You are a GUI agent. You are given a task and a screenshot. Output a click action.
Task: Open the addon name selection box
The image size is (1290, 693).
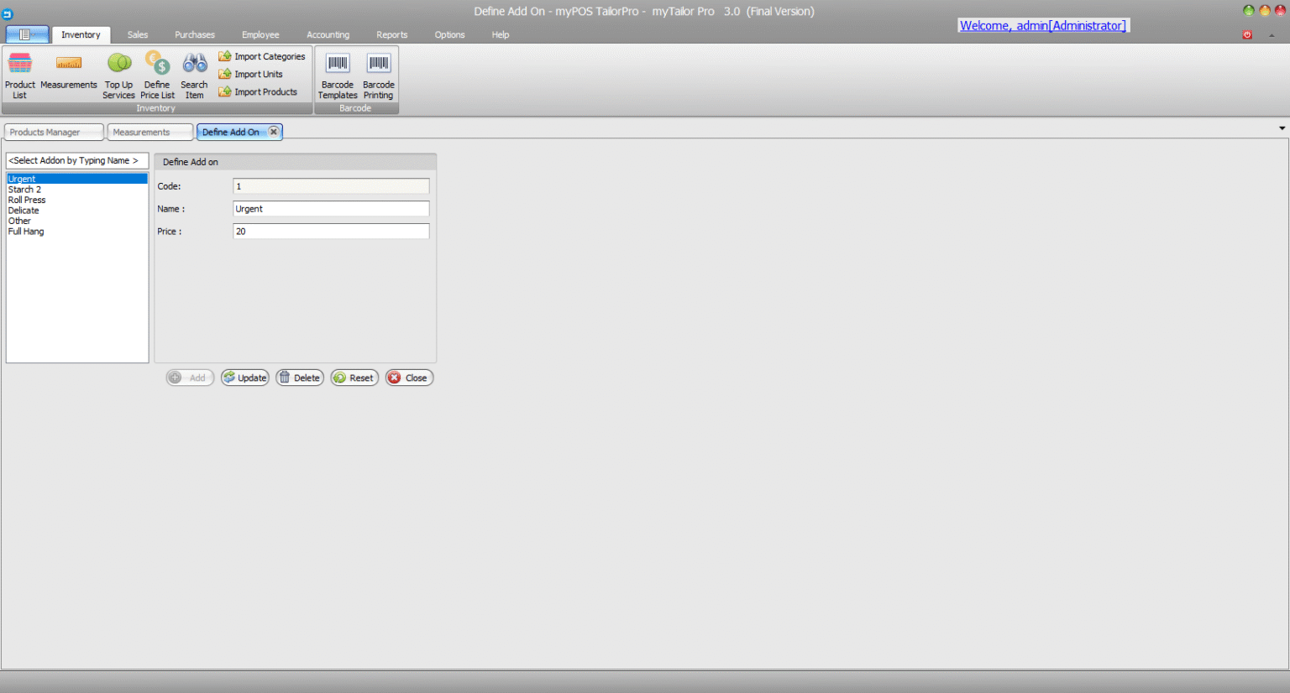tap(76, 160)
